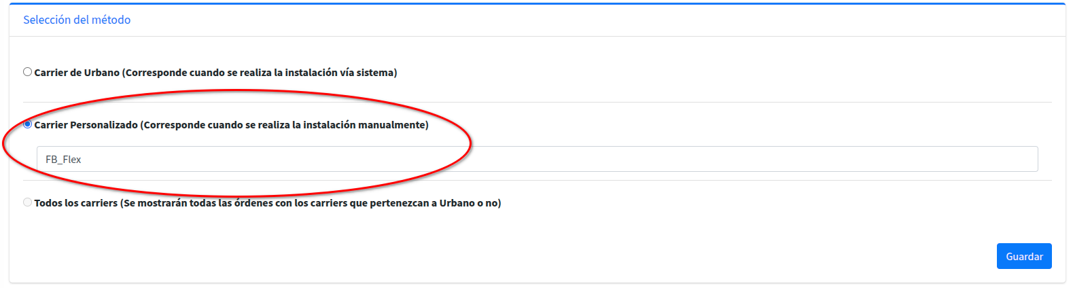The height and width of the screenshot is (288, 1073).
Task: Click the 'Carrier Personalizado' label text
Action: pos(86,125)
